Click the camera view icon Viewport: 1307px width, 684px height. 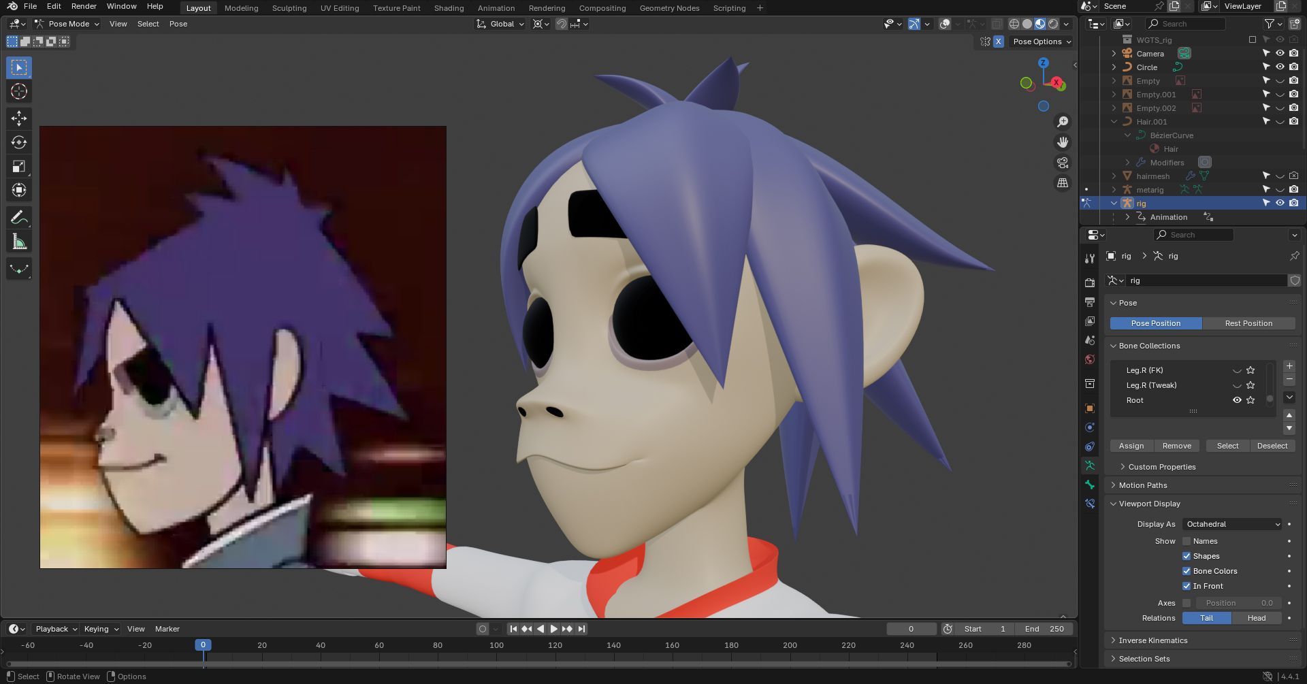1062,163
